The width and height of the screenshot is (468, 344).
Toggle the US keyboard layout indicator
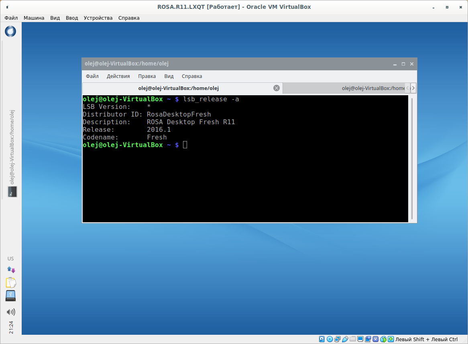point(11,258)
